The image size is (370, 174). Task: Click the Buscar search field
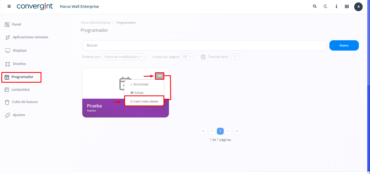click(x=204, y=45)
